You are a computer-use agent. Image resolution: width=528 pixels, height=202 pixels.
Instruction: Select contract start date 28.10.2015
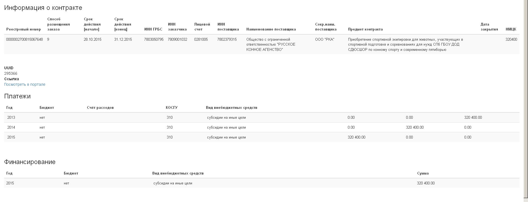(x=92, y=40)
